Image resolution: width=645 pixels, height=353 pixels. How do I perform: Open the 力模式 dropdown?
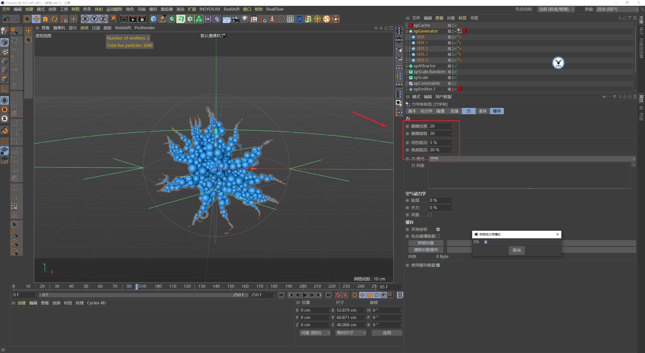[532, 159]
